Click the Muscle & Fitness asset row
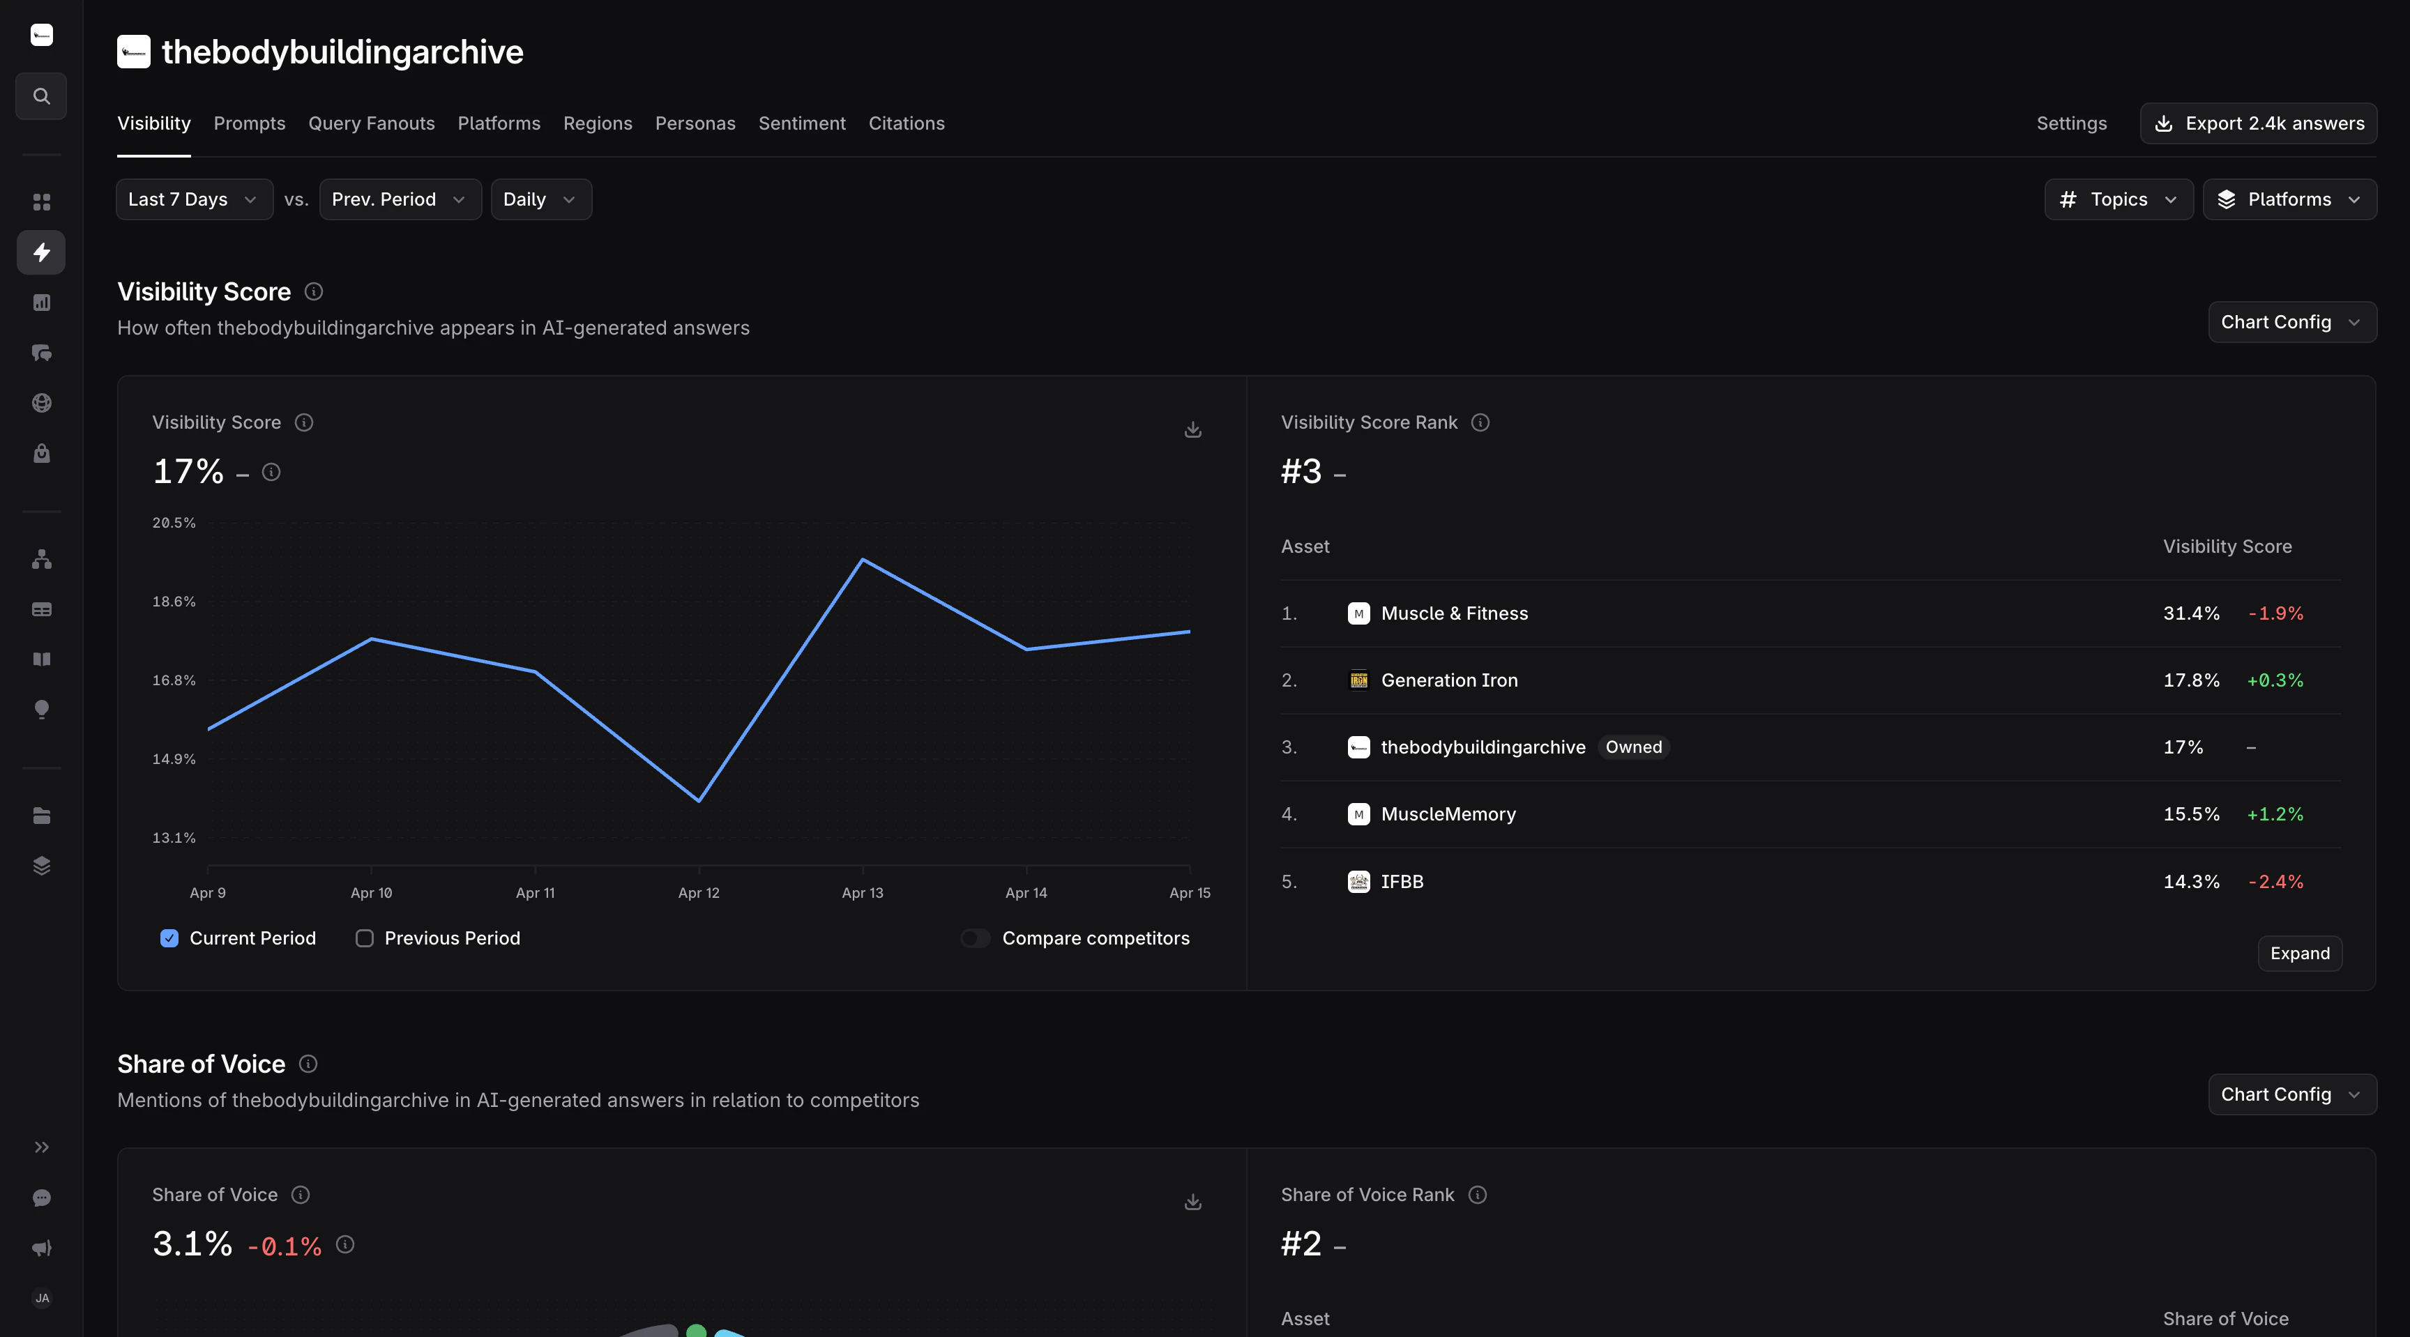 1811,613
